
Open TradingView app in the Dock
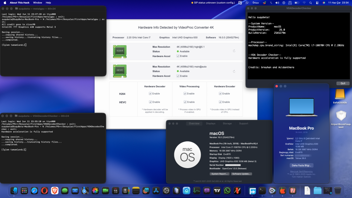[217, 191]
